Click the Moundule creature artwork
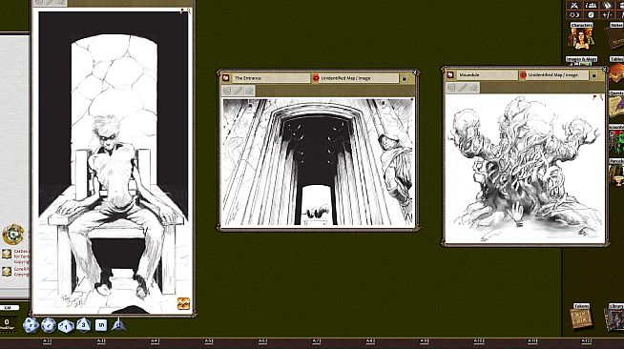Image resolution: width=624 pixels, height=349 pixels. tap(525, 168)
